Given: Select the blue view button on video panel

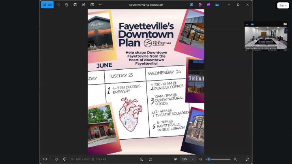Looking at the screenshot, I should click(x=252, y=24).
